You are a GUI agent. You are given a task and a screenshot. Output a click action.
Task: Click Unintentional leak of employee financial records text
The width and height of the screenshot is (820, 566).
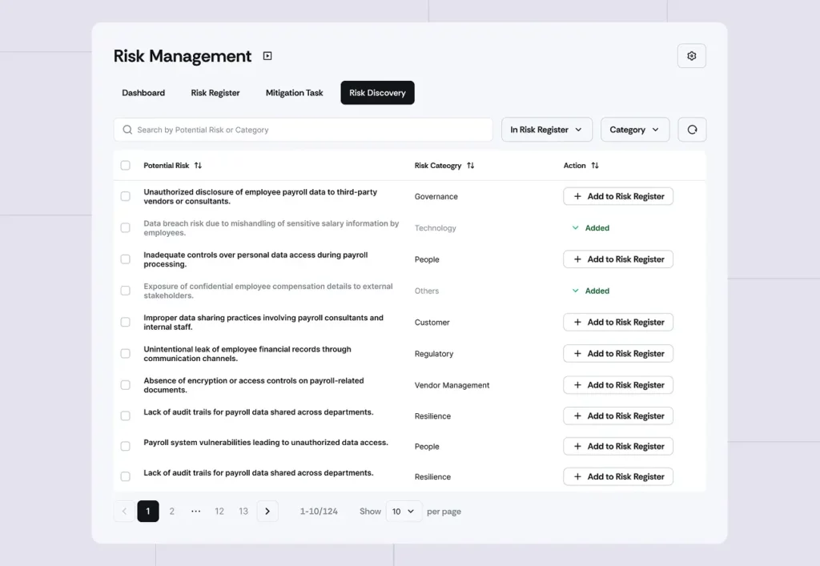[x=247, y=354]
